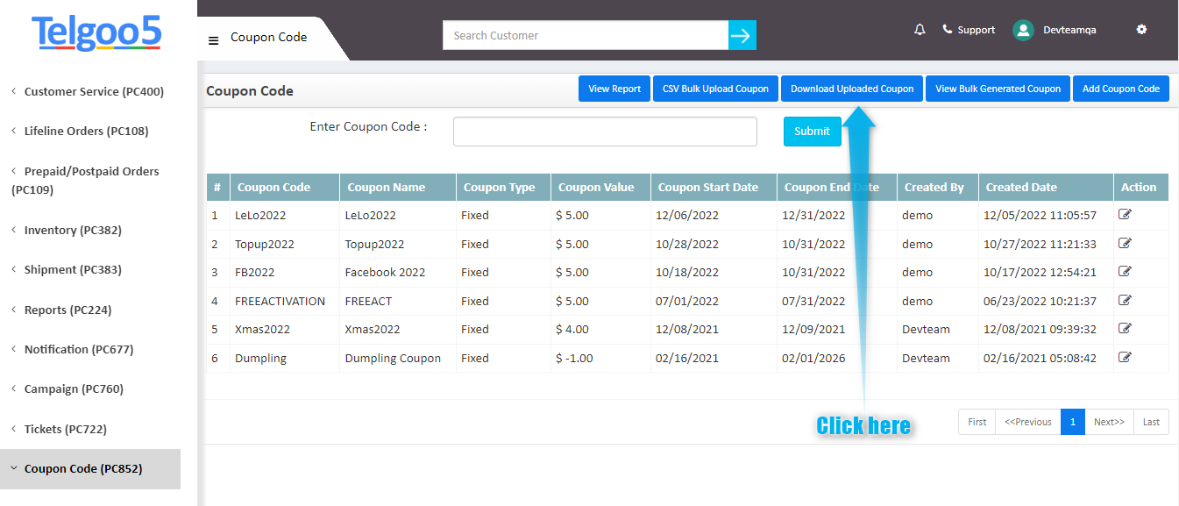Screen dimensions: 1179x506
Task: Click inside the Enter Coupon Code field
Action: (604, 131)
